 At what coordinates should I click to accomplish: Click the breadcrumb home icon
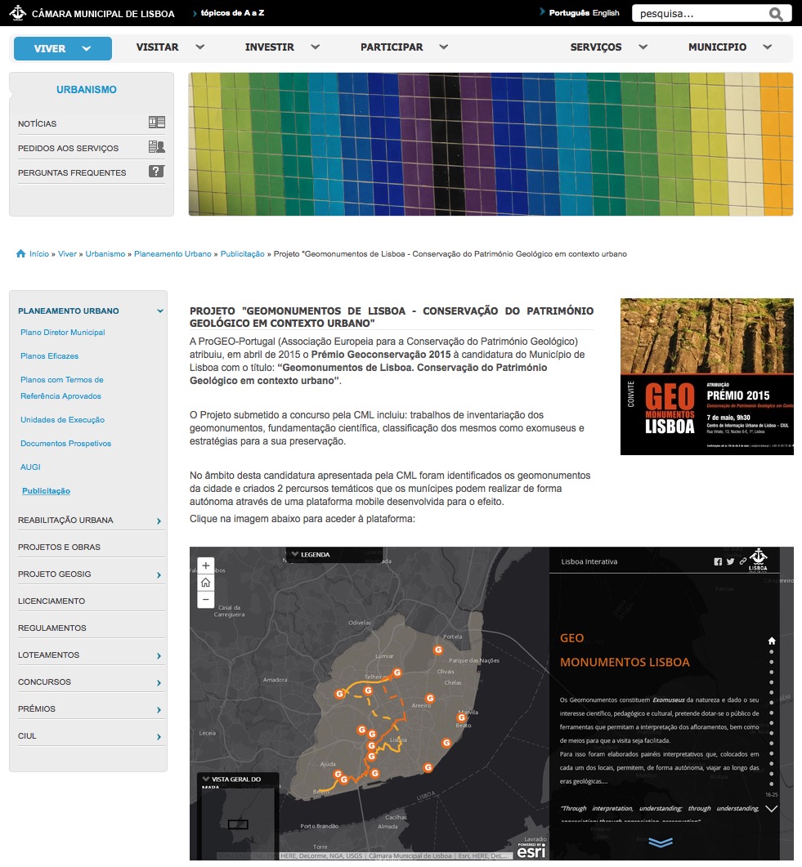click(21, 254)
